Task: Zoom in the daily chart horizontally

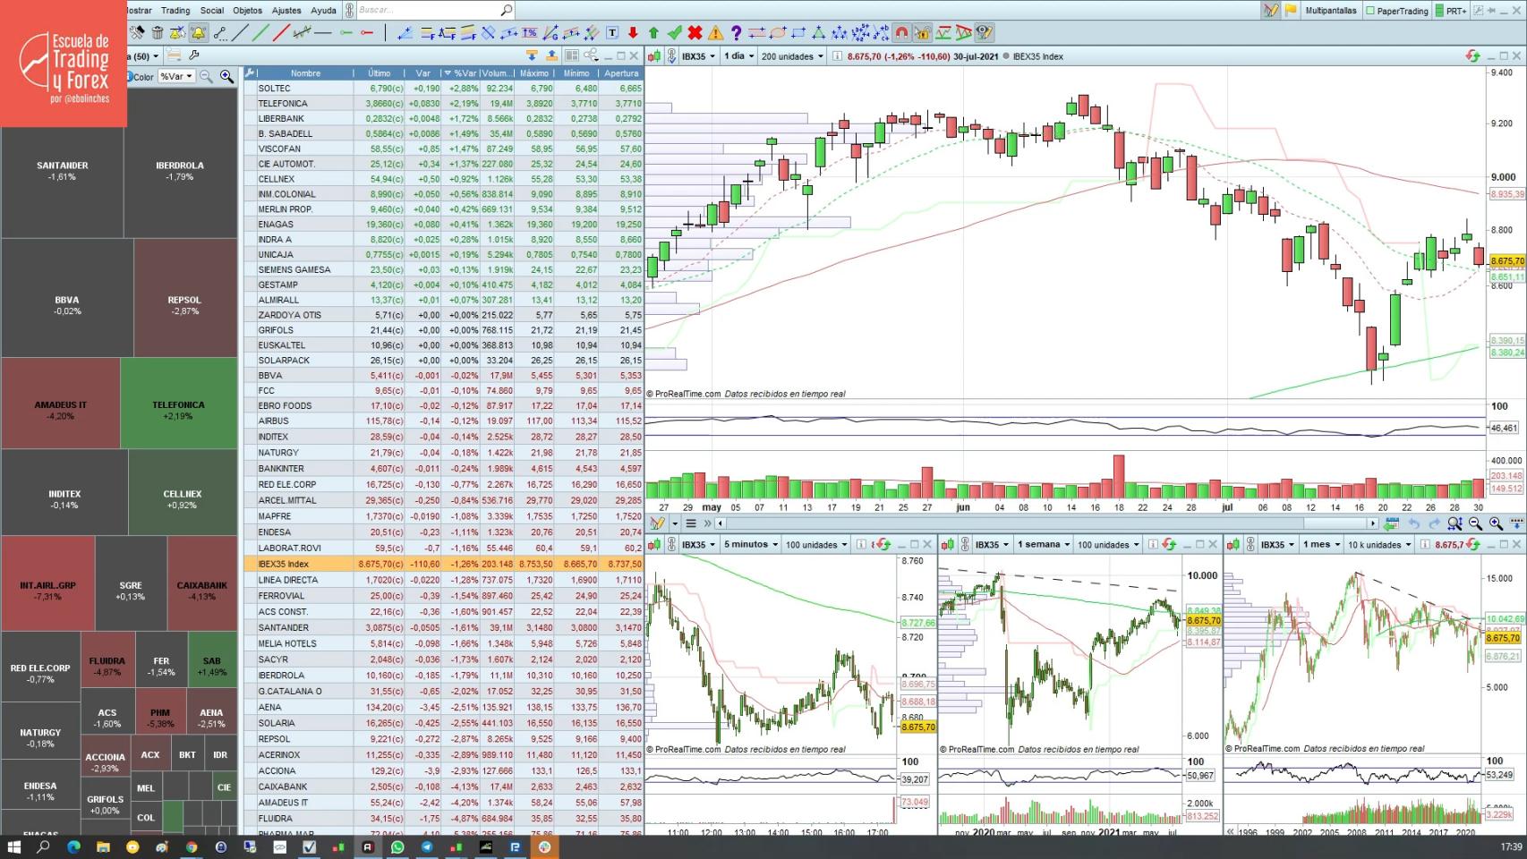Action: 1496,523
